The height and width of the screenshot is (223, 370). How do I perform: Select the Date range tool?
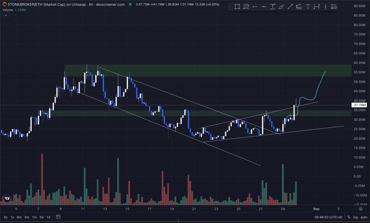click(317, 7)
